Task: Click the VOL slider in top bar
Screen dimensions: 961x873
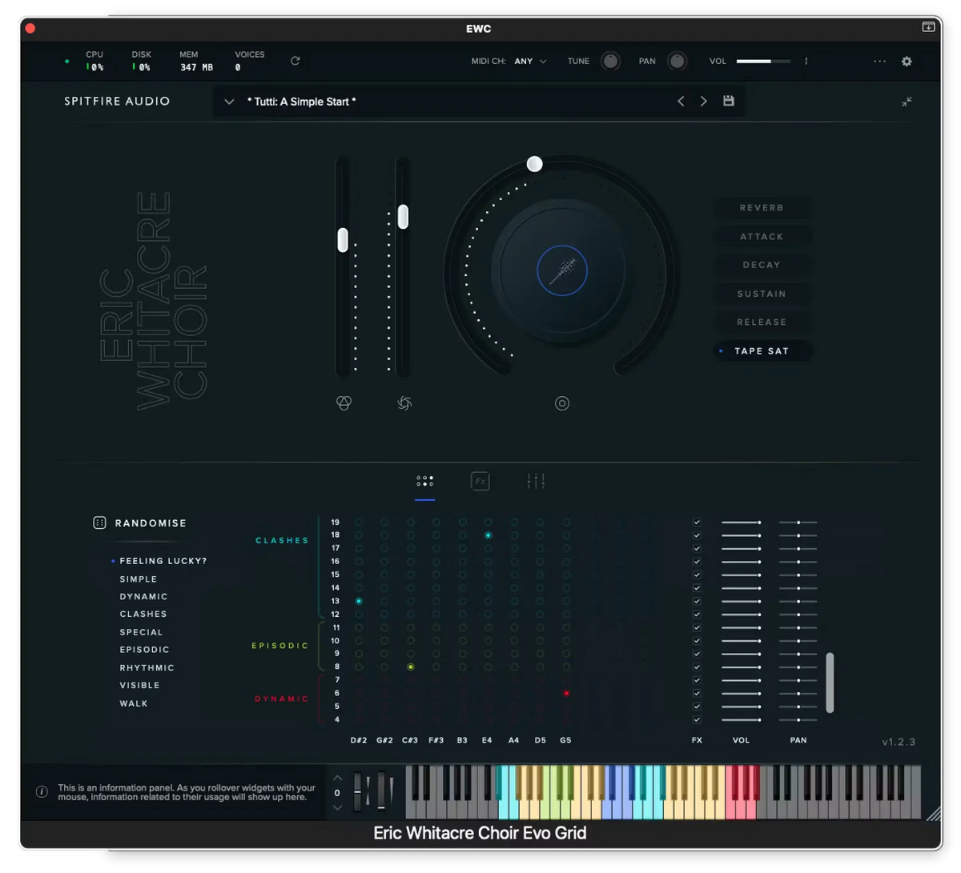Action: (x=762, y=61)
